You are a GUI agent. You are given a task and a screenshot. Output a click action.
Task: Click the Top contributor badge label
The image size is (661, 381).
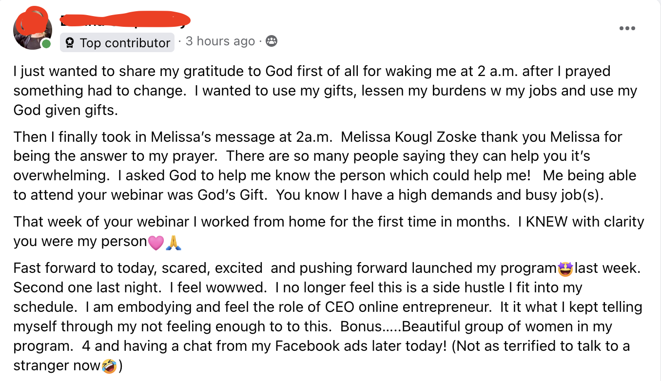coord(125,43)
